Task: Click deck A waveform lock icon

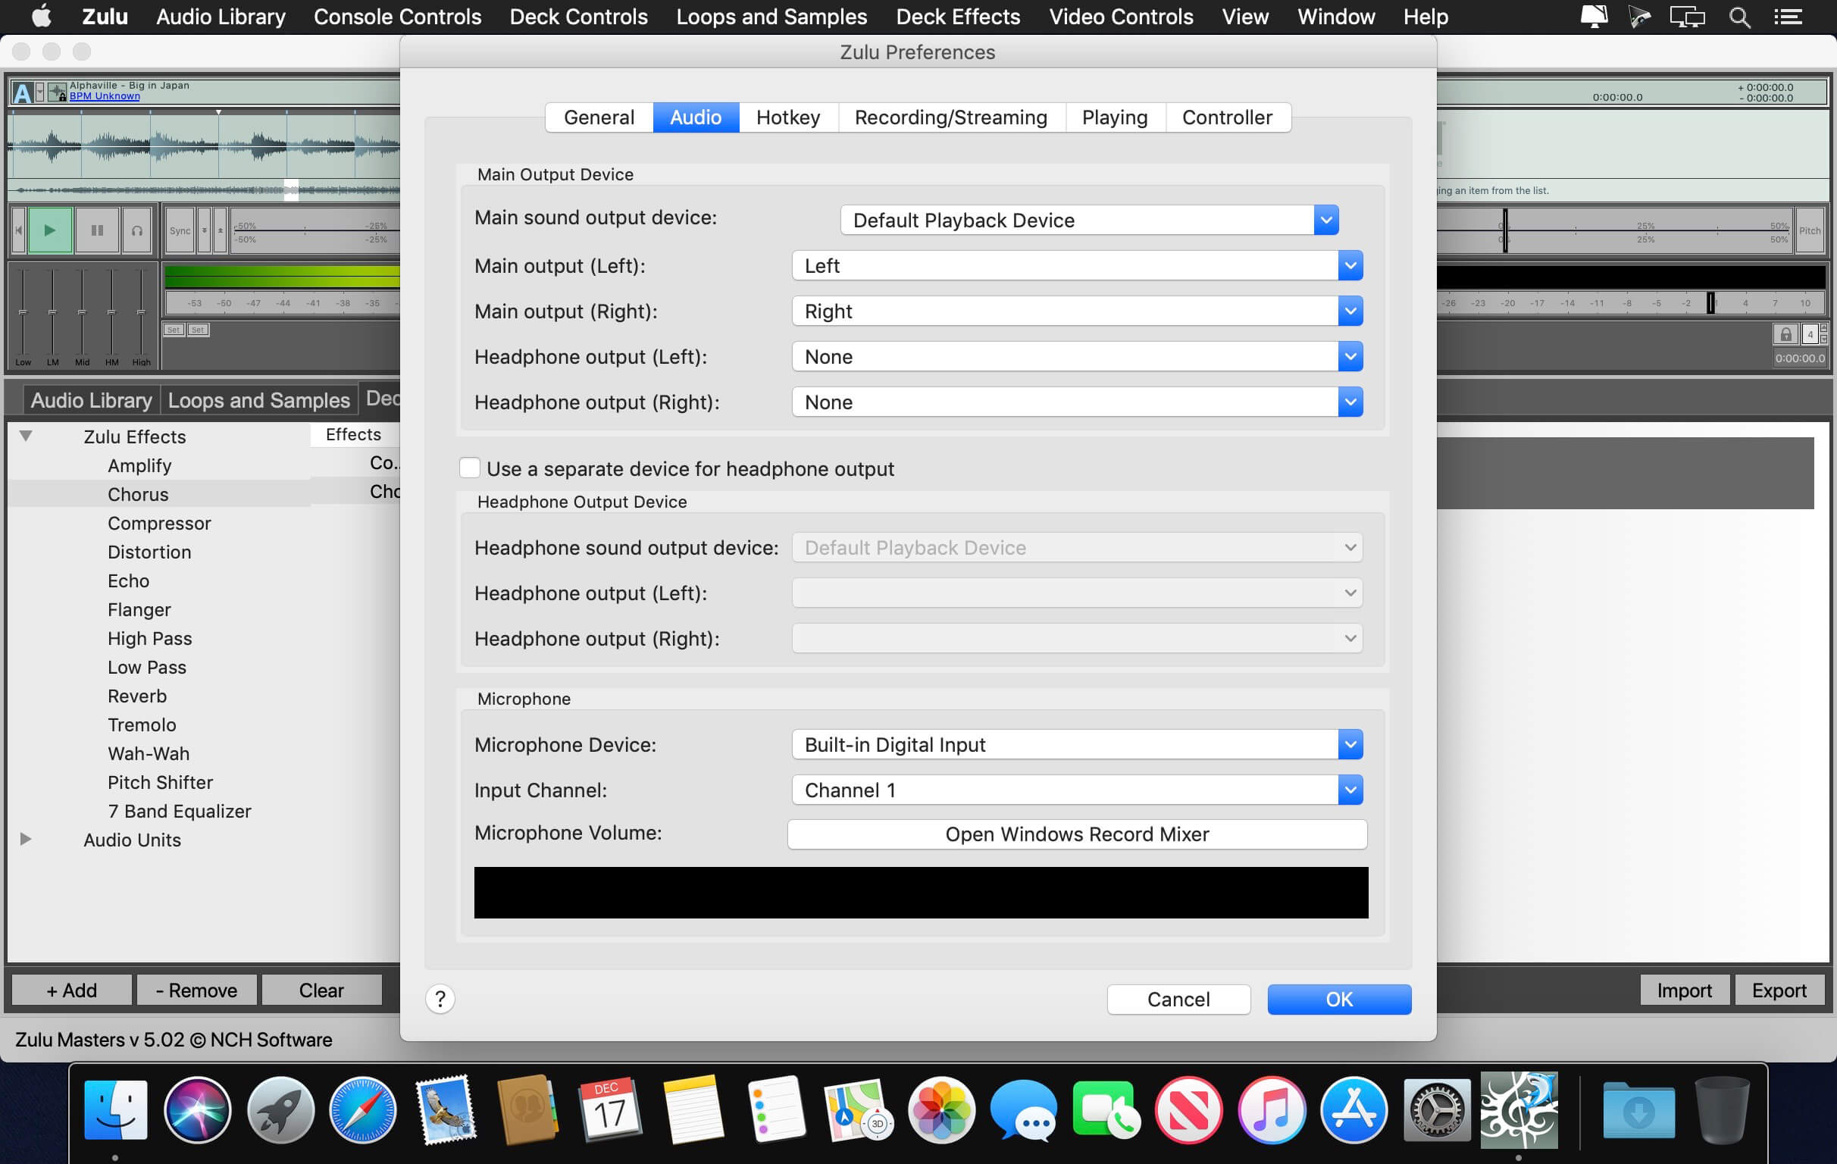Action: click(x=57, y=92)
